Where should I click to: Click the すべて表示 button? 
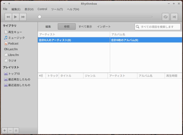tap(85, 27)
